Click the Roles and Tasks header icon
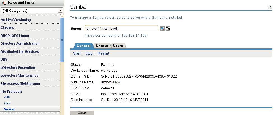 coord(4,3)
